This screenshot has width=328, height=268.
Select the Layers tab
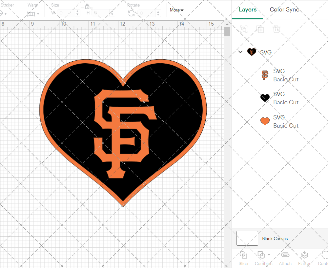248,10
